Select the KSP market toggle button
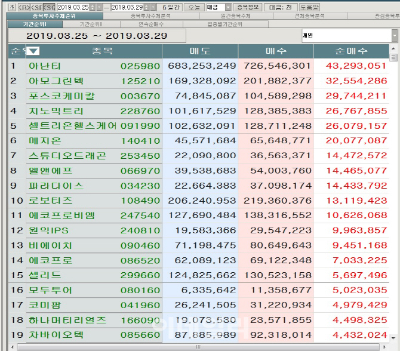This screenshot has height=351, width=400. [x=37, y=7]
